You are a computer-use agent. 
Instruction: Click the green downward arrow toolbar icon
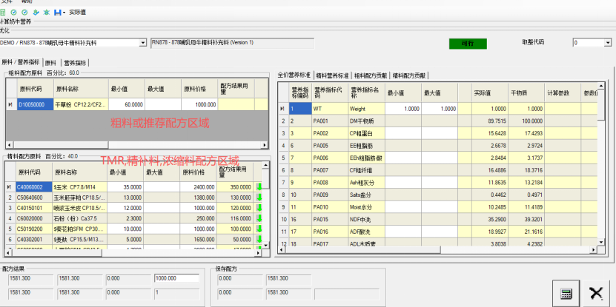[36, 12]
